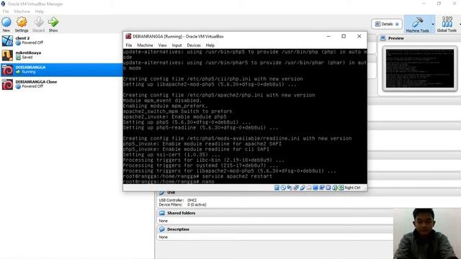Viewport: 461px width, 259px height.
Task: Open Input menu in VM window
Action: pos(176,45)
